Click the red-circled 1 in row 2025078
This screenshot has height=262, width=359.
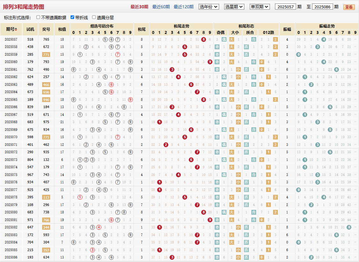[x=80, y=197]
